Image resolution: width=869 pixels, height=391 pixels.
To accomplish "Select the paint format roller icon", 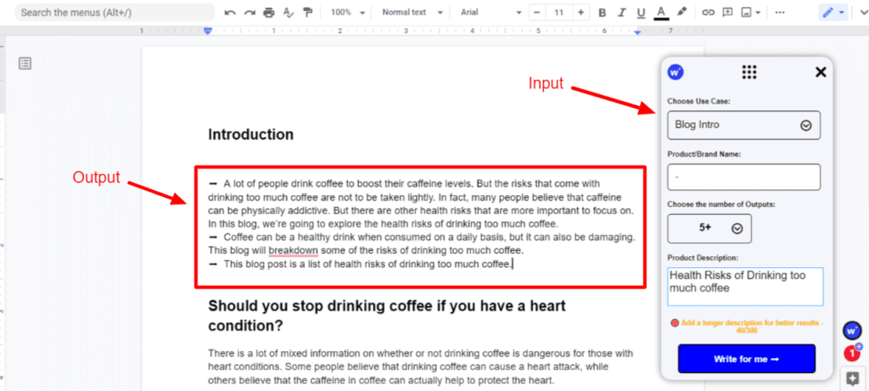I will (307, 13).
